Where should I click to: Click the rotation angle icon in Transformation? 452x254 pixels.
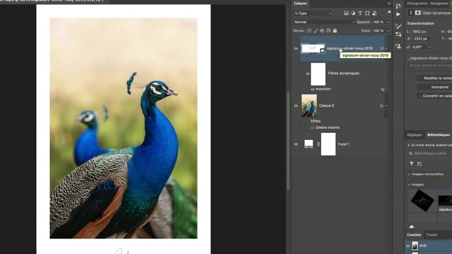click(408, 47)
